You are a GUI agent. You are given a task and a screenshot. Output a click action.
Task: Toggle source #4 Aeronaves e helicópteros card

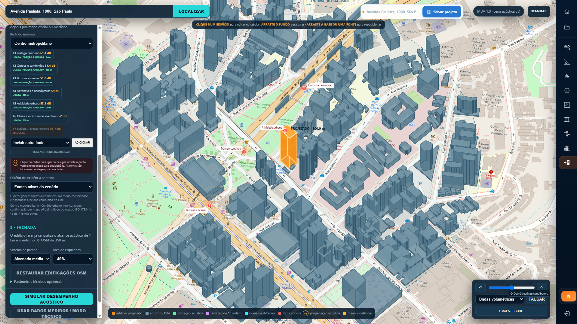click(36, 92)
